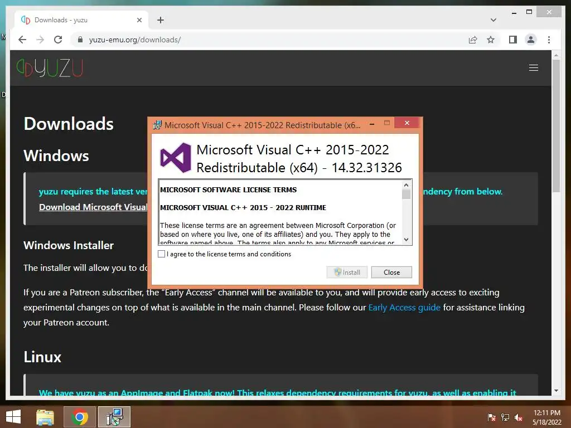Go to yuzu home via logo

click(x=50, y=67)
